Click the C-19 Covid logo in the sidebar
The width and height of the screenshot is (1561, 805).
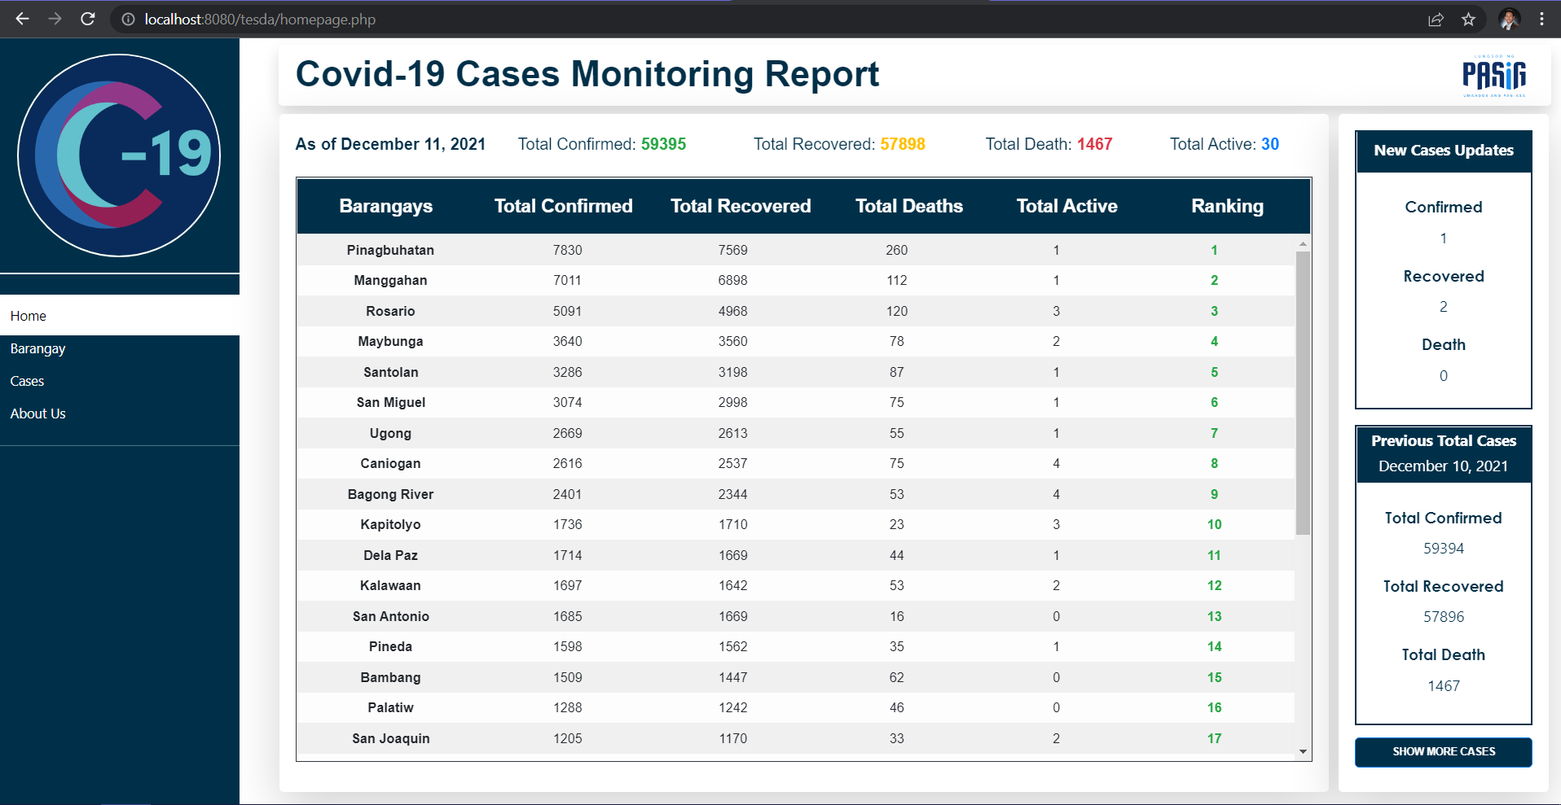(119, 154)
